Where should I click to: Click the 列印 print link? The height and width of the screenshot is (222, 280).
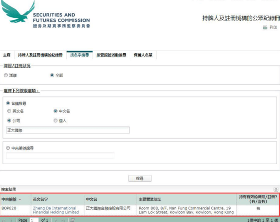(273, 27)
